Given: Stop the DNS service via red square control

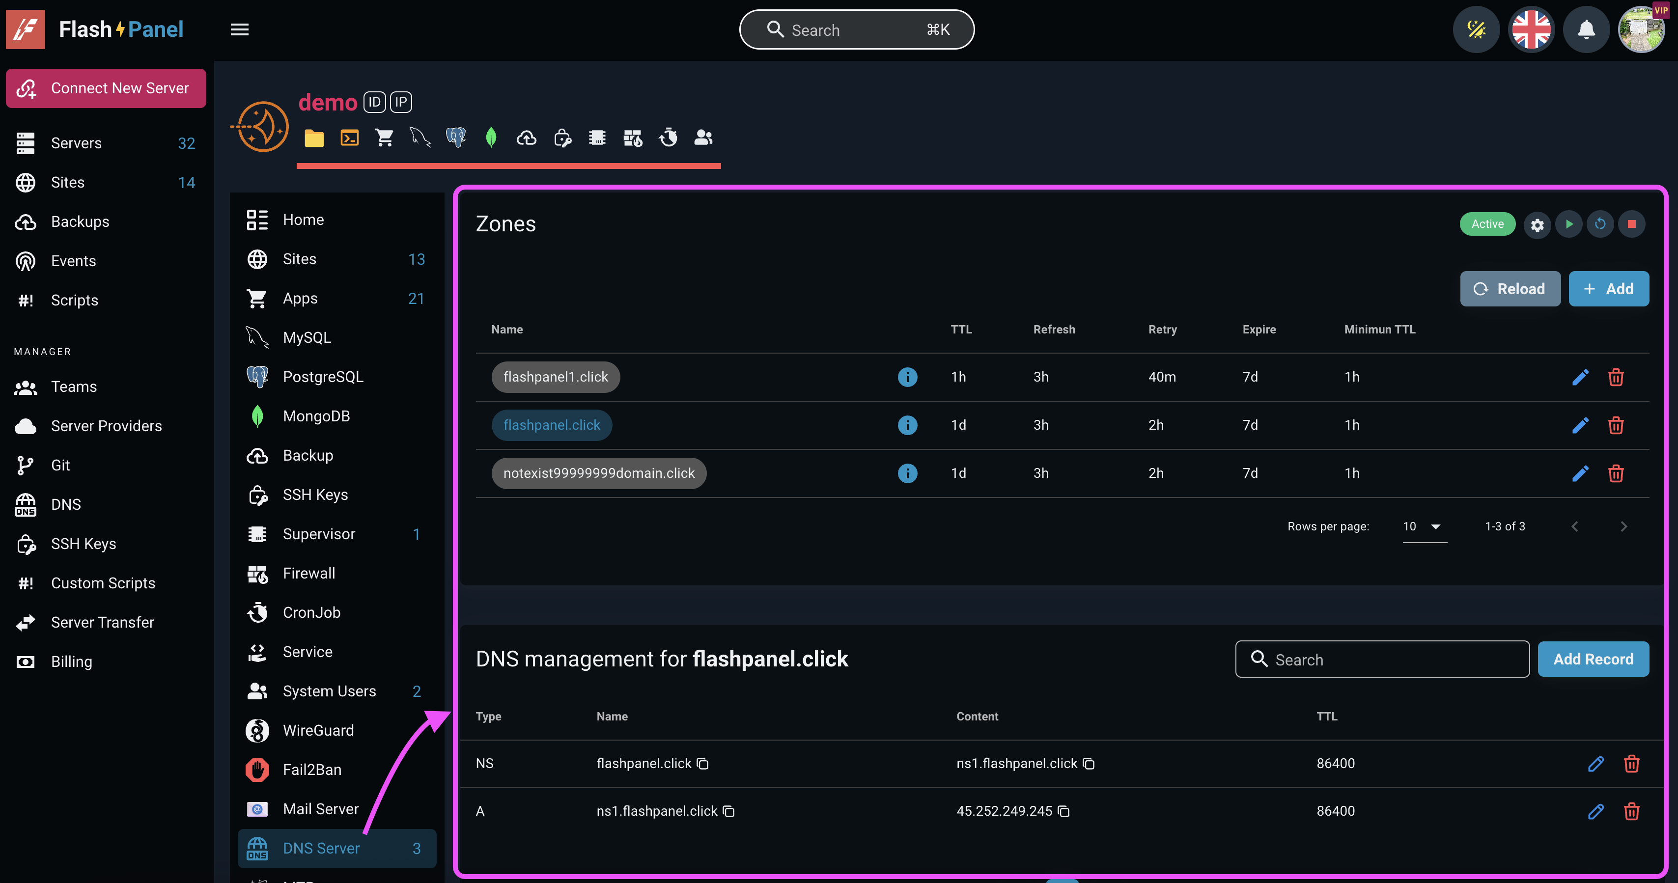Looking at the screenshot, I should tap(1633, 223).
